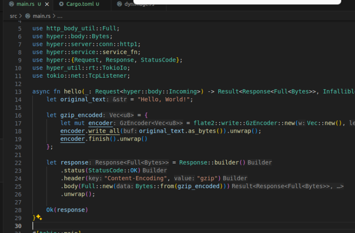Image resolution: width=355 pixels, height=233 pixels.
Task: Open the dynimage.rs tab
Action: click(x=140, y=4)
